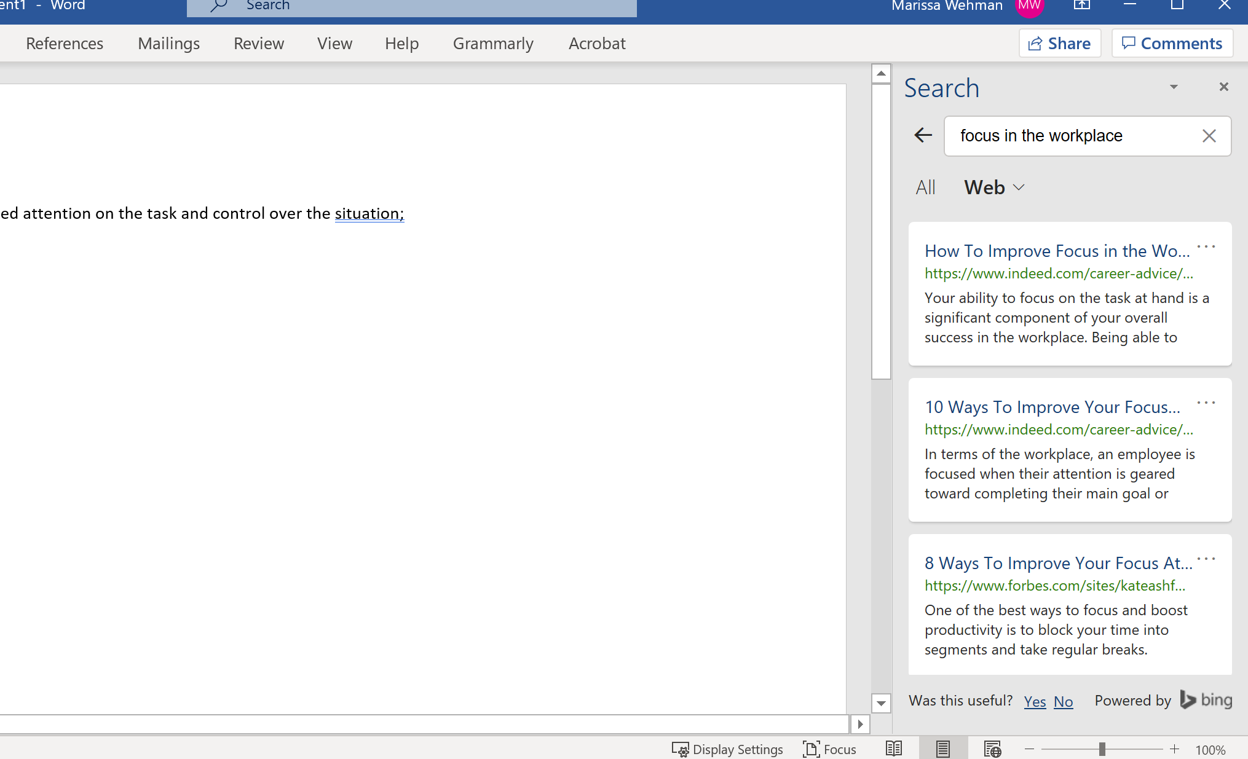
Task: Open more options for How To Improve Focus result
Action: point(1206,246)
